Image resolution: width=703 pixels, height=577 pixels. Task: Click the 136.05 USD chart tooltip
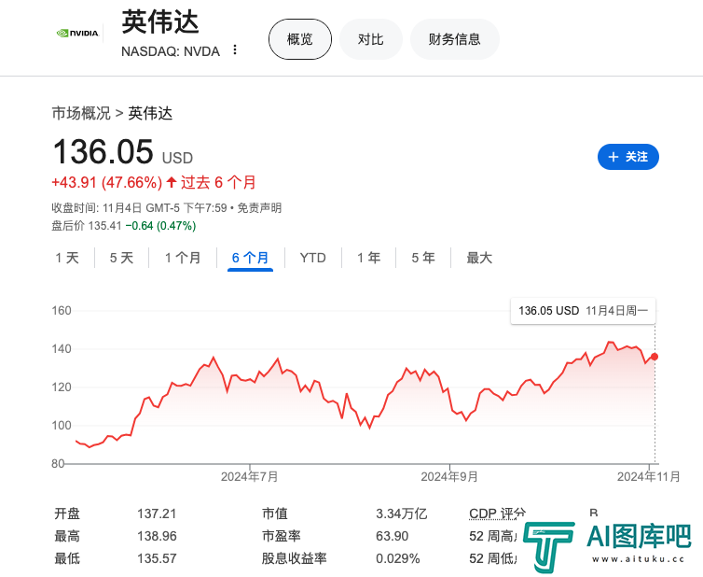tap(583, 311)
